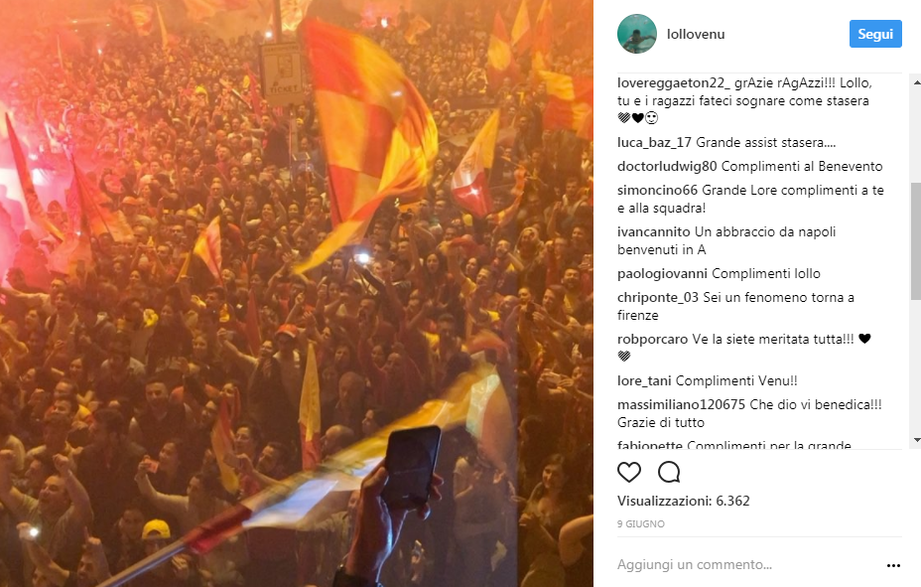The image size is (921, 587).
Task: Open loverreggaeton22_ commenter profile
Action: pyautogui.click(x=674, y=82)
